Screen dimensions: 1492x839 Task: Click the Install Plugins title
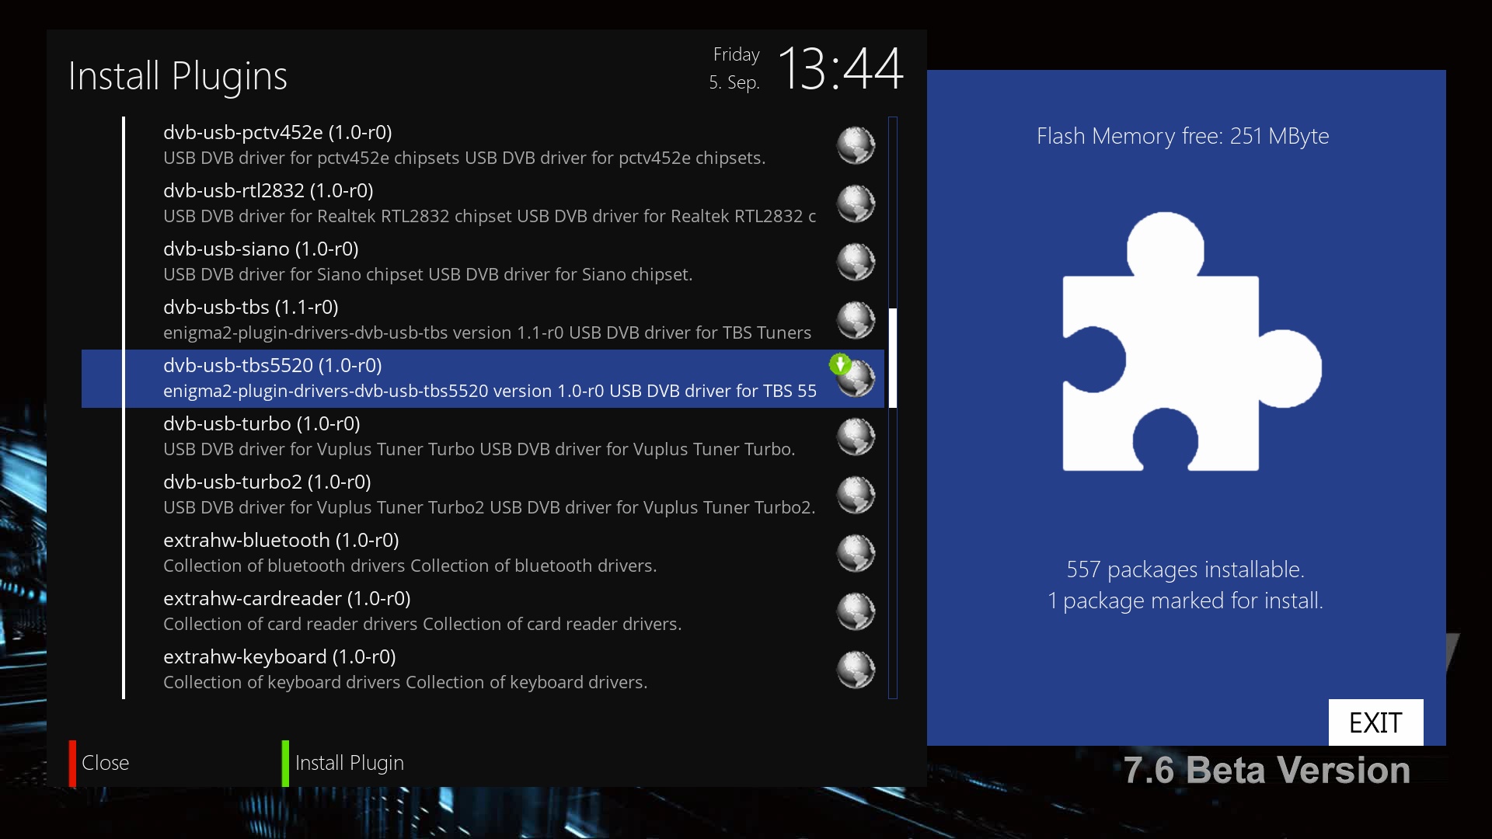[x=178, y=76]
